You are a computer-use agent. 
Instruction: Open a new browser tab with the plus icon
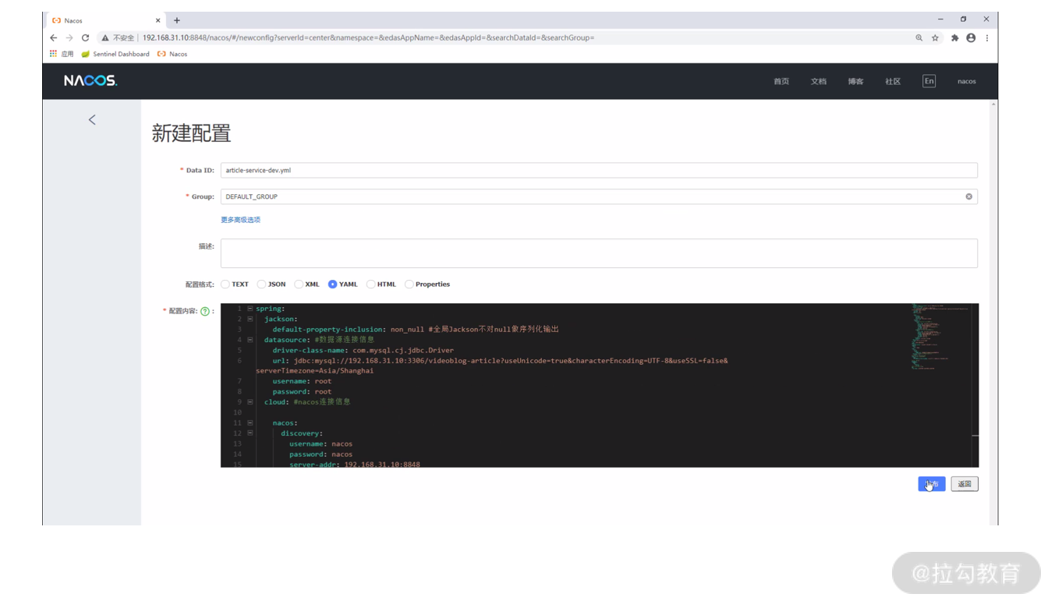point(177,20)
